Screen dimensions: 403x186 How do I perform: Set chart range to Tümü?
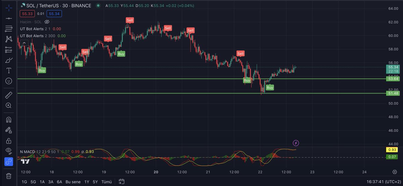coord(106,182)
